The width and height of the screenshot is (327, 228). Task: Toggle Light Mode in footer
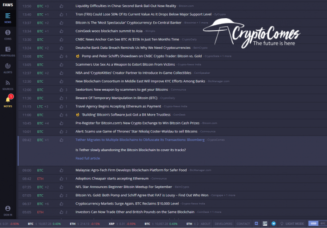click(x=292, y=224)
